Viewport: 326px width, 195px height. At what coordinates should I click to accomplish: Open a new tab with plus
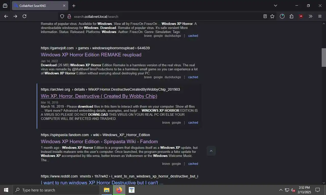(x=74, y=6)
